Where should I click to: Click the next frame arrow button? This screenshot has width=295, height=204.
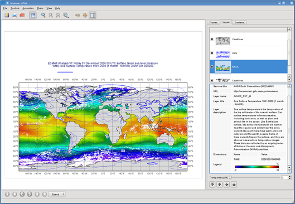click(30, 194)
